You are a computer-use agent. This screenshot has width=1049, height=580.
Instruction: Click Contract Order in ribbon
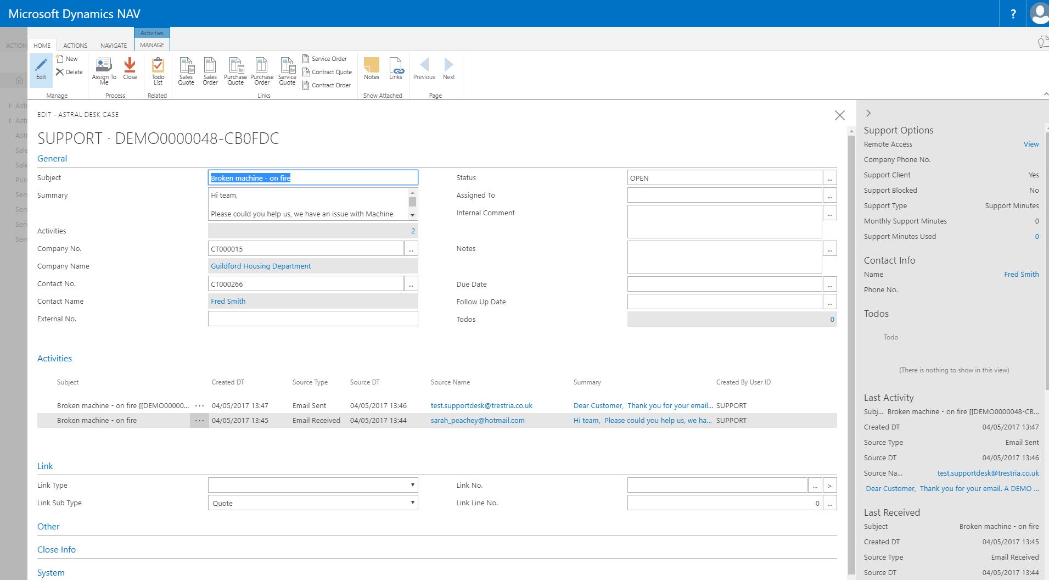tap(326, 85)
